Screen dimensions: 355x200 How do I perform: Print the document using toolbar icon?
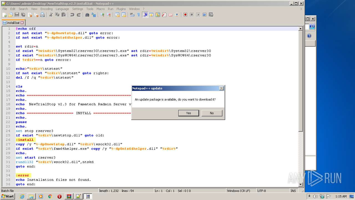pos(42,15)
